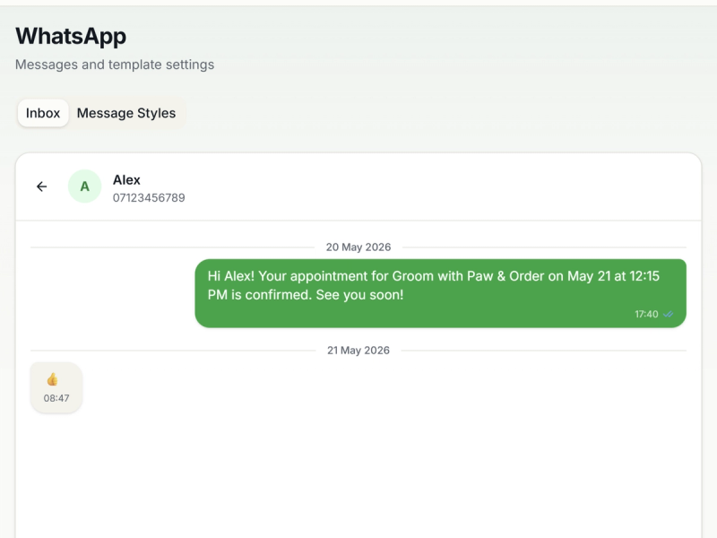Click the 21 May 2026 date divider
Image resolution: width=717 pixels, height=538 pixels.
[358, 351]
